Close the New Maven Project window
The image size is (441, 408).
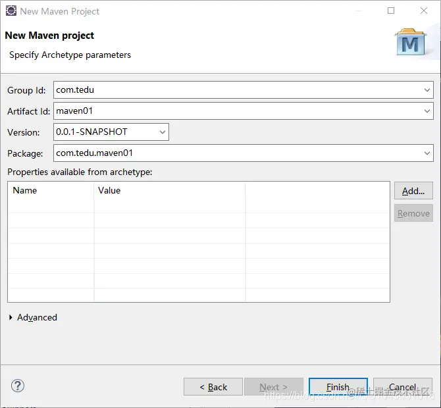pyautogui.click(x=424, y=11)
